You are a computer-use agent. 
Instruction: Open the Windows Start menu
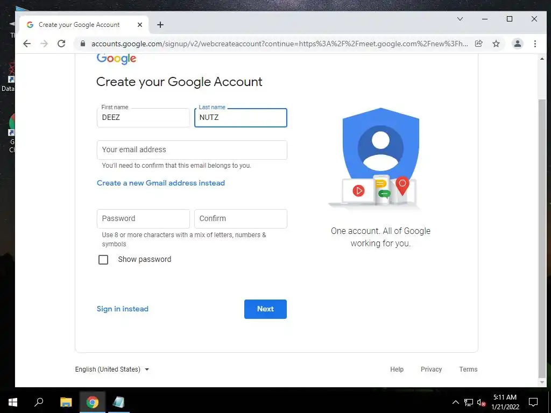[13, 402]
